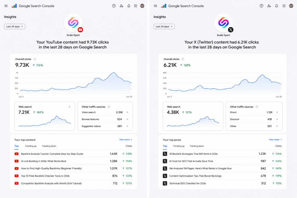Click account avatar in X panel header

(291, 6)
